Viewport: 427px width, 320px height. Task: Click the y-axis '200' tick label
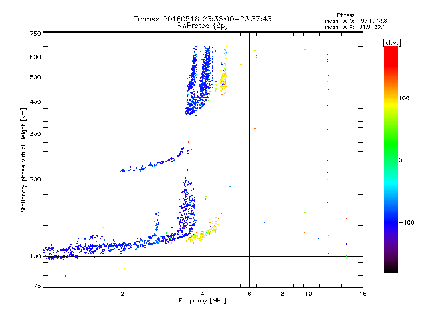tap(36, 179)
